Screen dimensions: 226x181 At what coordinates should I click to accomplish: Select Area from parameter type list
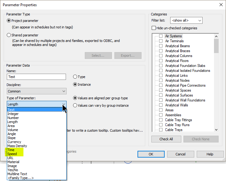point(37,126)
